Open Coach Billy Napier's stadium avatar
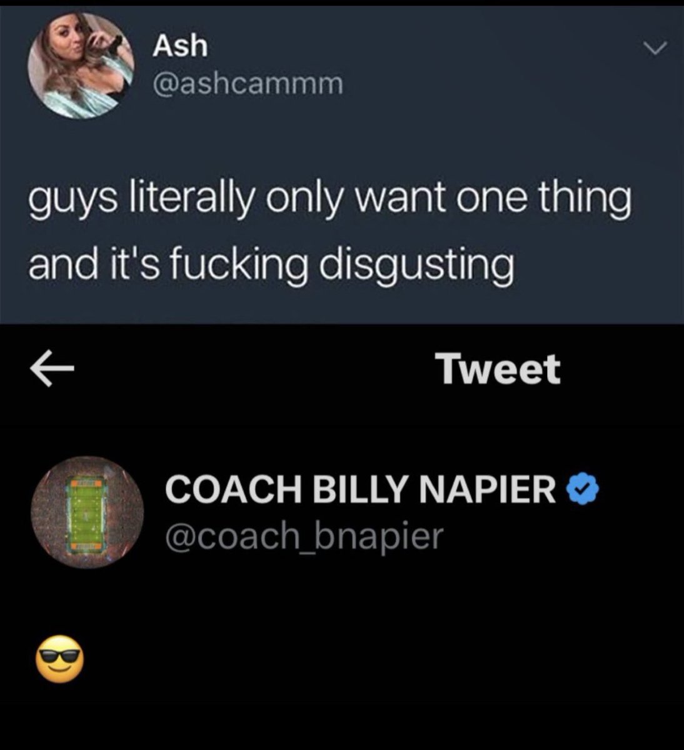The width and height of the screenshot is (684, 750). click(x=88, y=511)
